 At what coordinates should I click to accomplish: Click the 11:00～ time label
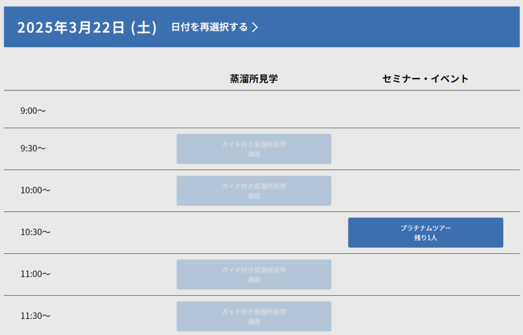tap(35, 274)
